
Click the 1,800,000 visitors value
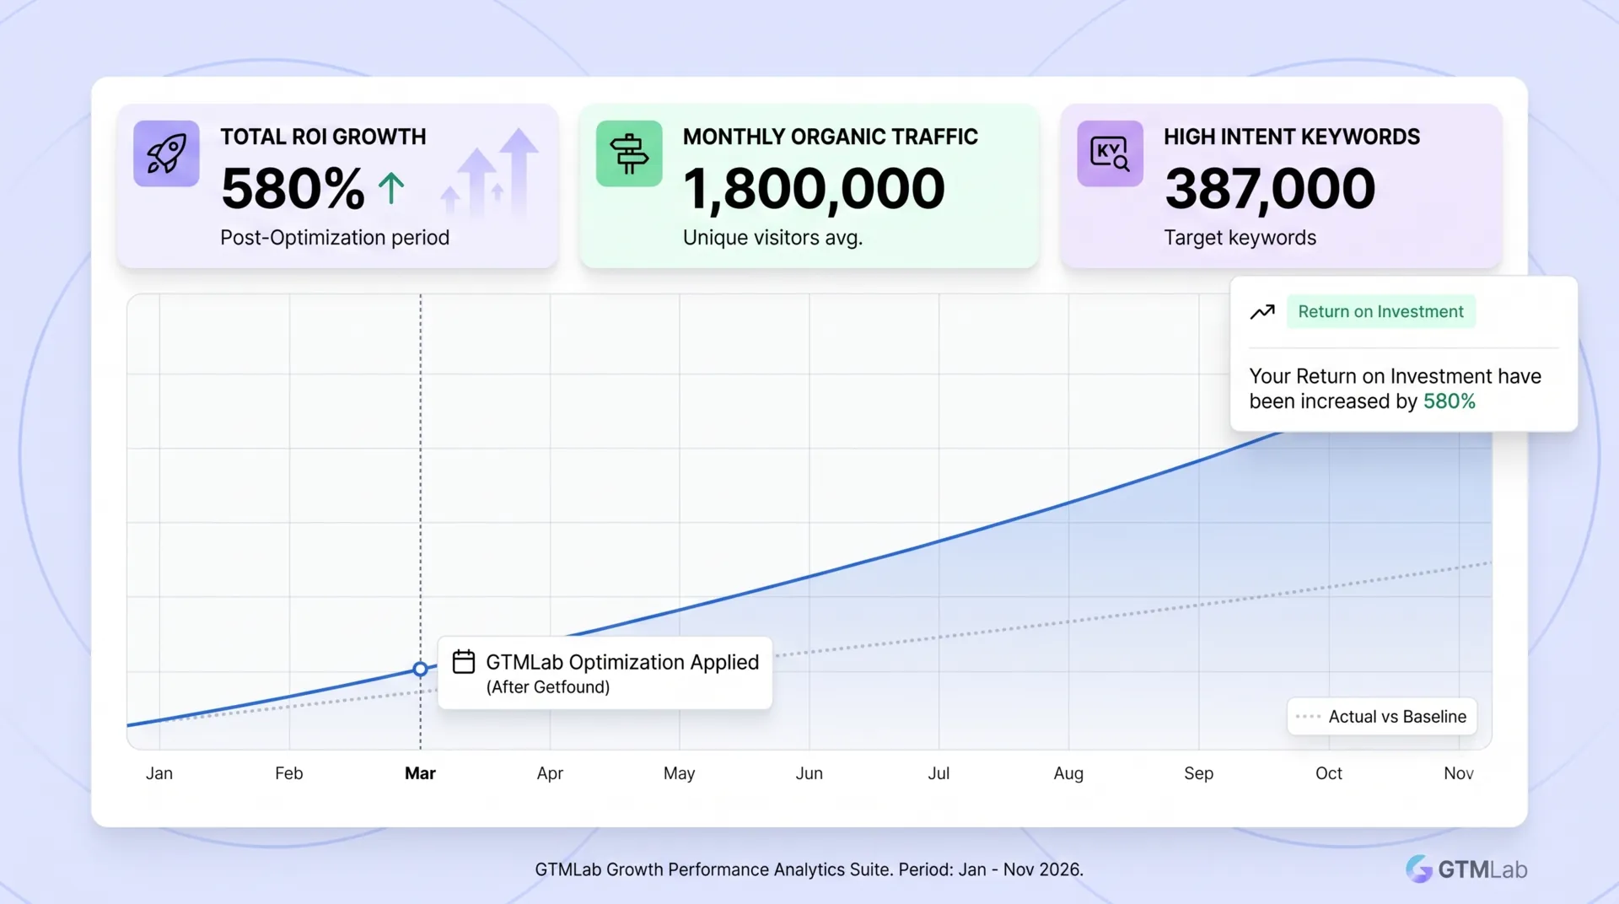(814, 189)
